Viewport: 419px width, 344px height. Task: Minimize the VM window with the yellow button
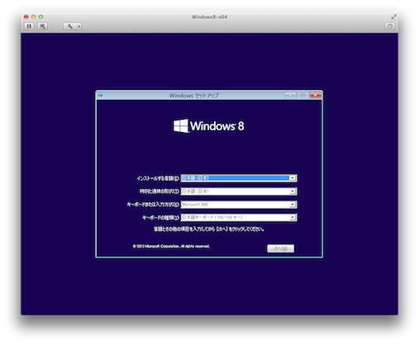point(34,16)
